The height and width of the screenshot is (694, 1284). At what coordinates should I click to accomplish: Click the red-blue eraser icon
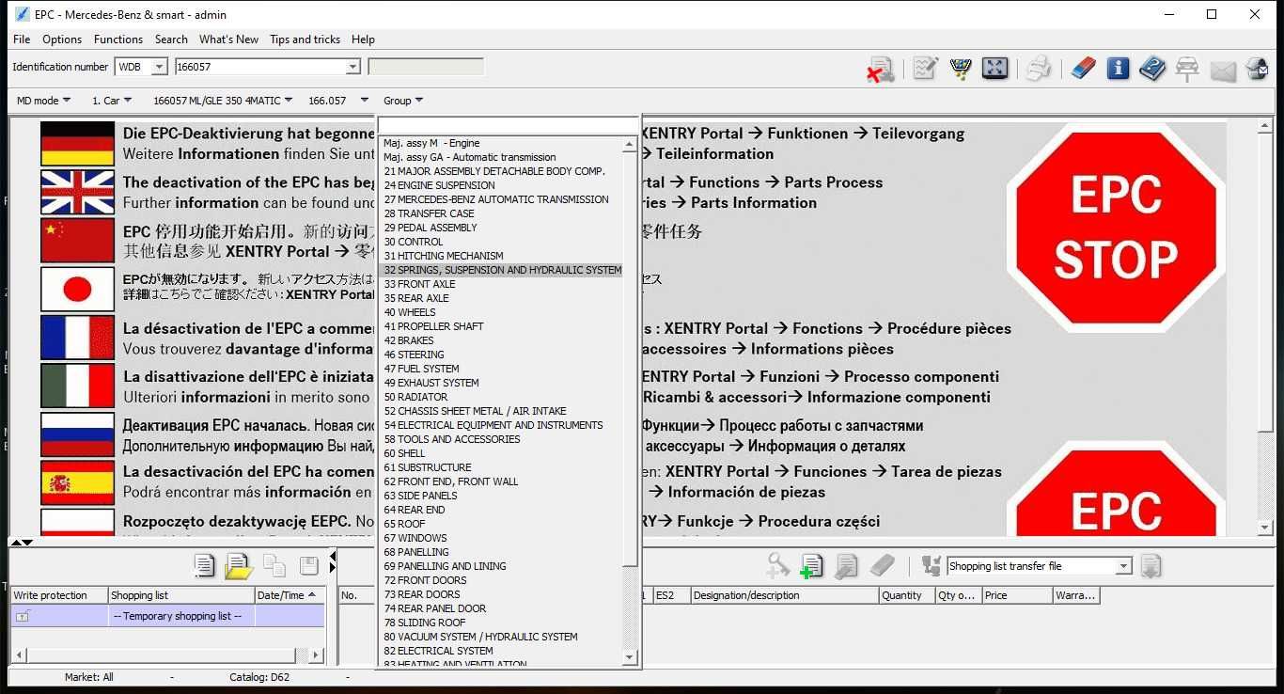coord(1083,68)
